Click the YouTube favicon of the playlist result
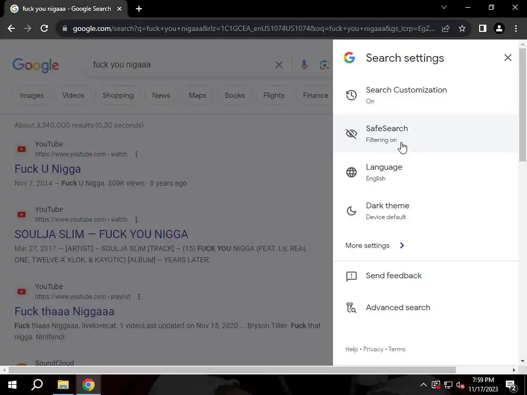The width and height of the screenshot is (527, 395). pyautogui.click(x=22, y=292)
